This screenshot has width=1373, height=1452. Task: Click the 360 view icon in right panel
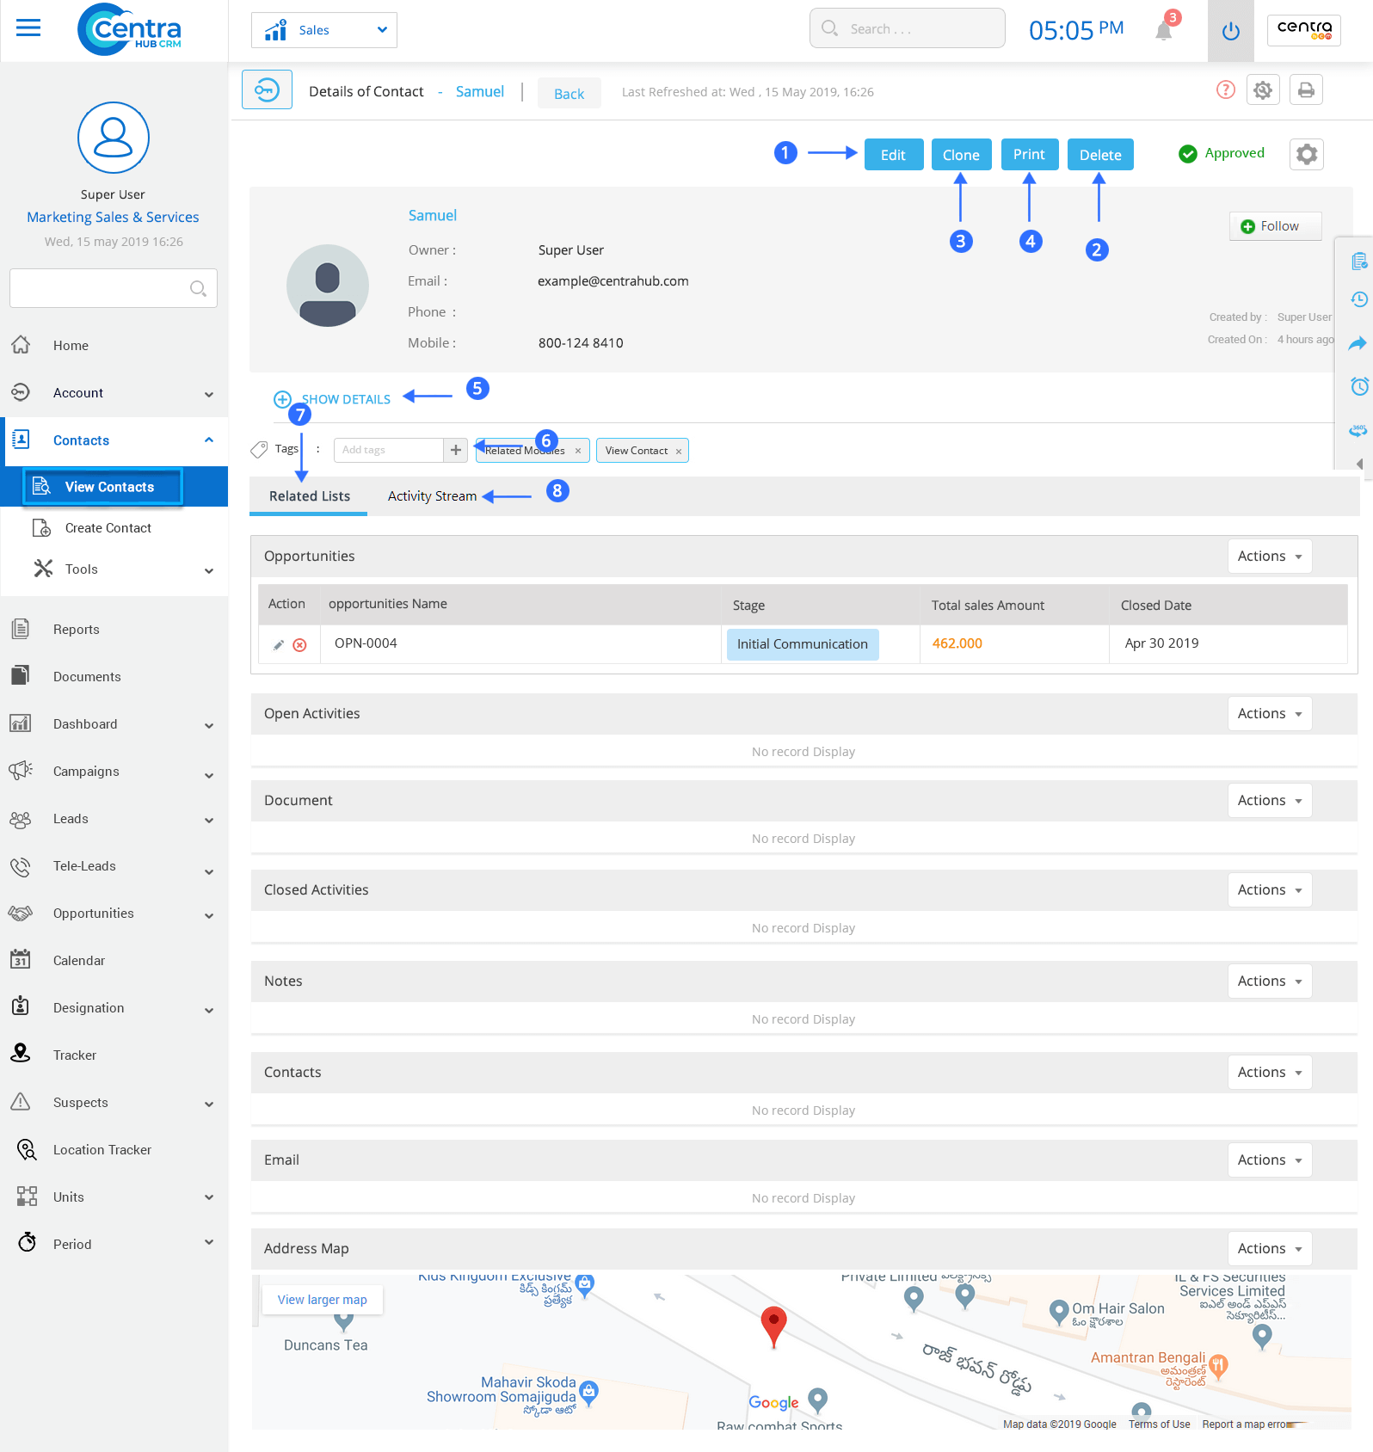click(x=1358, y=430)
